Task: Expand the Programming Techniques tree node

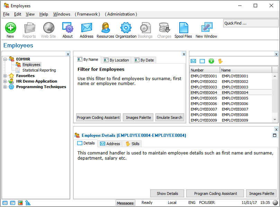Action: click(x=5, y=87)
